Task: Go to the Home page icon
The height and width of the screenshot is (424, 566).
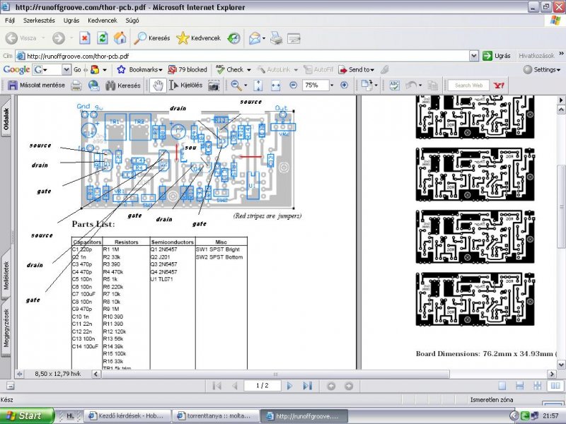Action: click(120, 38)
